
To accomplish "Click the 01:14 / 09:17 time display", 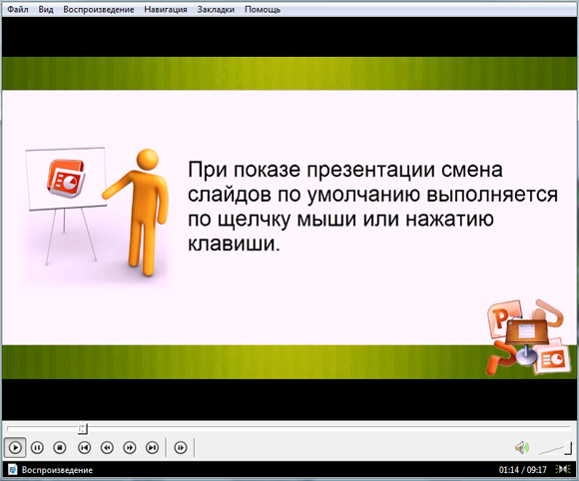I will pyautogui.click(x=522, y=470).
